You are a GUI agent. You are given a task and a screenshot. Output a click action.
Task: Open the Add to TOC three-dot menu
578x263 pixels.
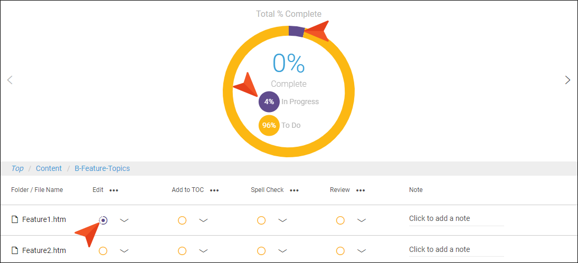(x=214, y=190)
